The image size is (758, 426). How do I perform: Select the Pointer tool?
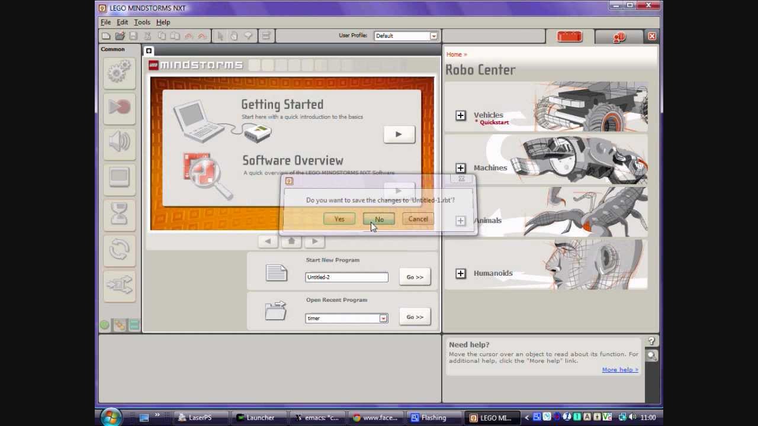click(220, 36)
